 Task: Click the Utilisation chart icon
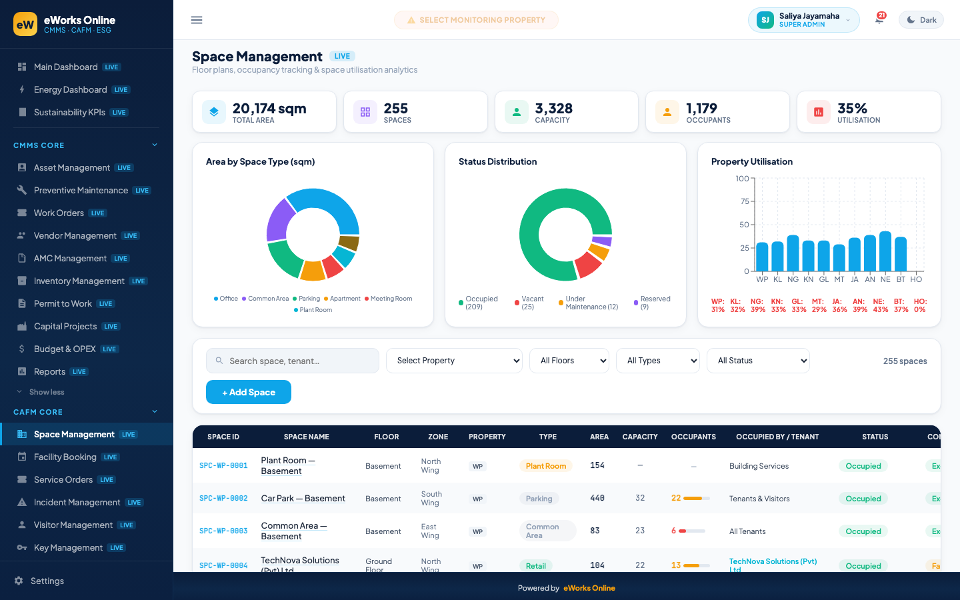819,112
